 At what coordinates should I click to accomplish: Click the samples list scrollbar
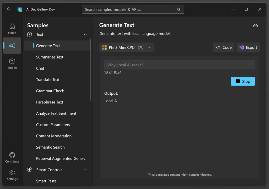click(x=91, y=70)
